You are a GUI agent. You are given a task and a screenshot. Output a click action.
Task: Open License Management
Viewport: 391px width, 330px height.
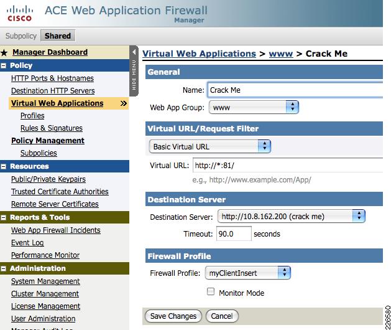[45, 306]
